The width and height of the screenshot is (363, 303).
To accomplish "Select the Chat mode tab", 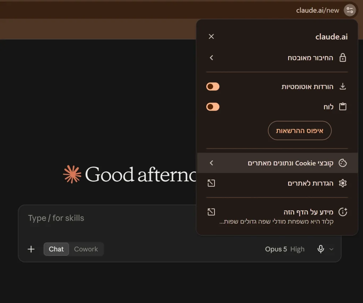I will click(x=56, y=249).
